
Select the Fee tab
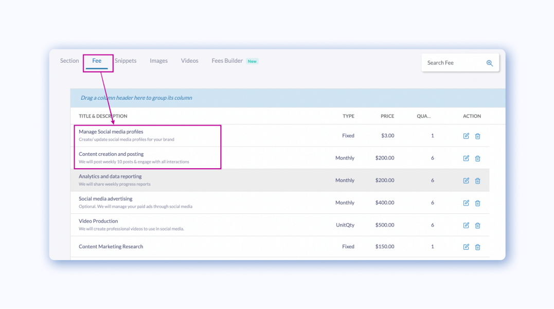click(97, 61)
